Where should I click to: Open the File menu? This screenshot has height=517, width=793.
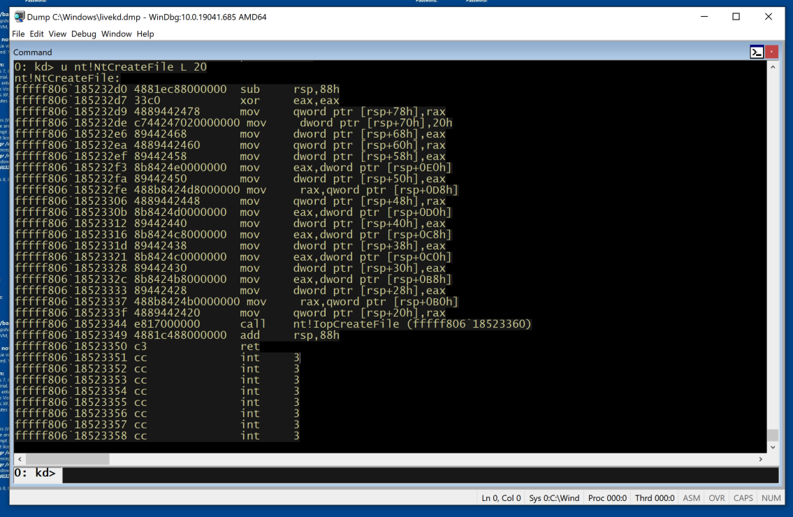[x=18, y=34]
